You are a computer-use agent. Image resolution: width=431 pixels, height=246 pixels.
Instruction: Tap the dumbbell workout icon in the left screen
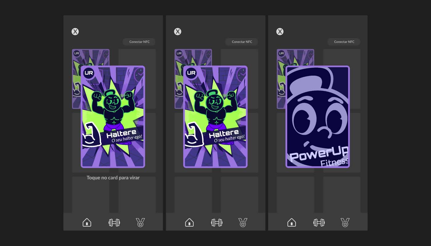pyautogui.click(x=114, y=223)
